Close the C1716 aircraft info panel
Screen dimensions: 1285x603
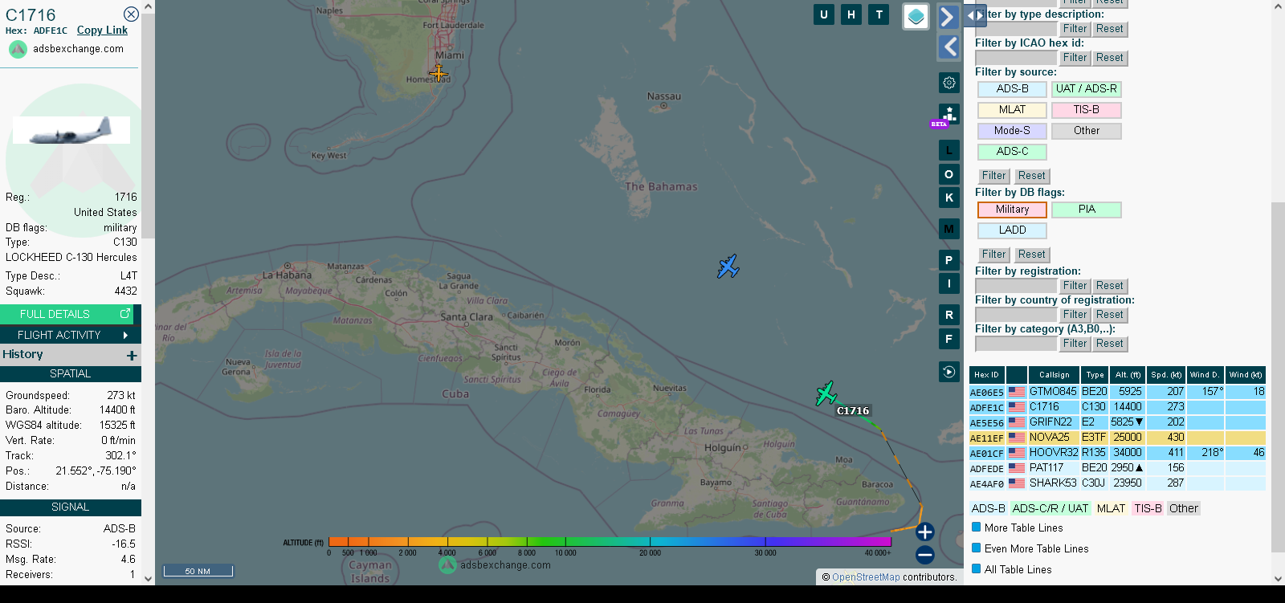tap(131, 14)
